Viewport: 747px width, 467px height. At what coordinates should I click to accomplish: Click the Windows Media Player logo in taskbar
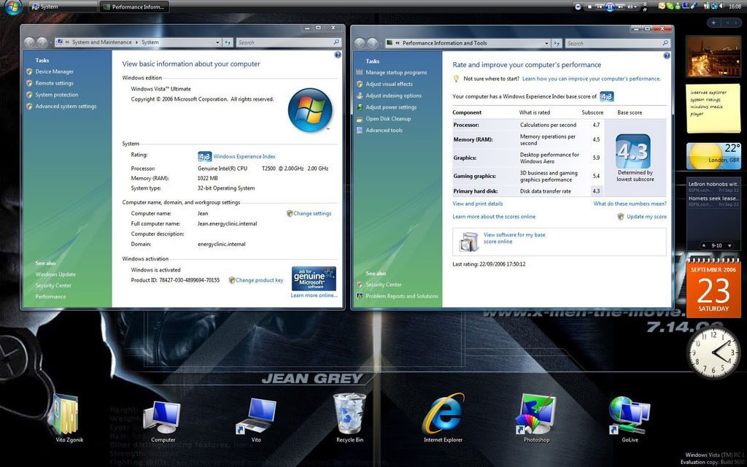(578, 7)
